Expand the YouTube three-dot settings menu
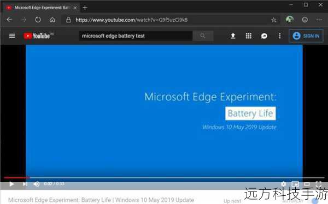Screen dimensions: 328x204 (280, 36)
